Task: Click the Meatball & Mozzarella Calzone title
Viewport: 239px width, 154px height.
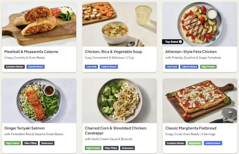Action: [x=31, y=52]
